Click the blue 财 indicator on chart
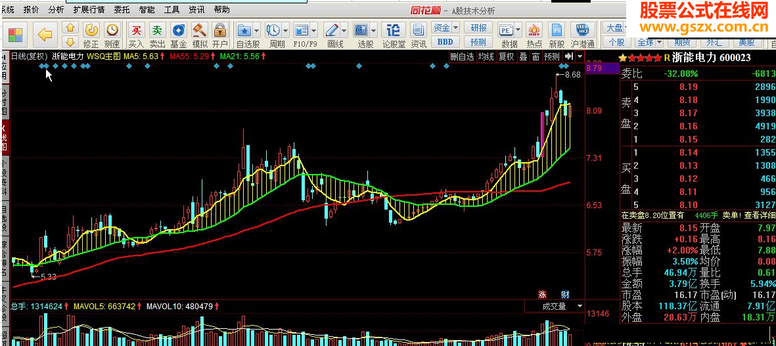Screen dimensions: 776x346 click(565, 295)
